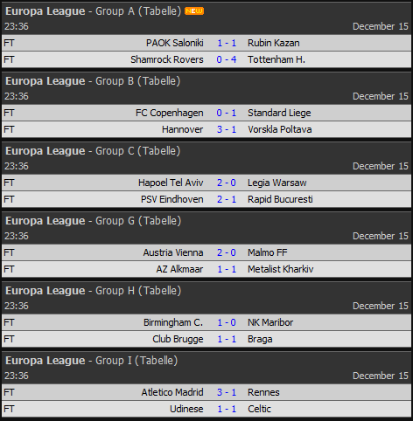Click the Metalist Kharkiv team name
The width and height of the screenshot is (413, 421).
pyautogui.click(x=281, y=269)
